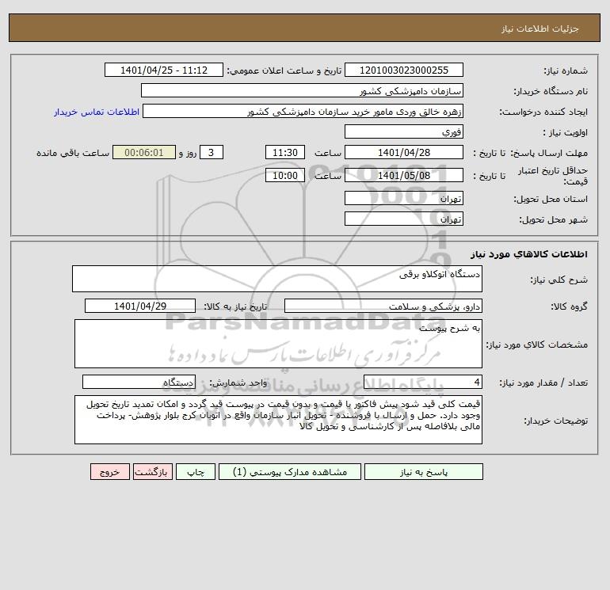Click price validity time 10:00
The width and height of the screenshot is (610, 590).
pos(284,175)
